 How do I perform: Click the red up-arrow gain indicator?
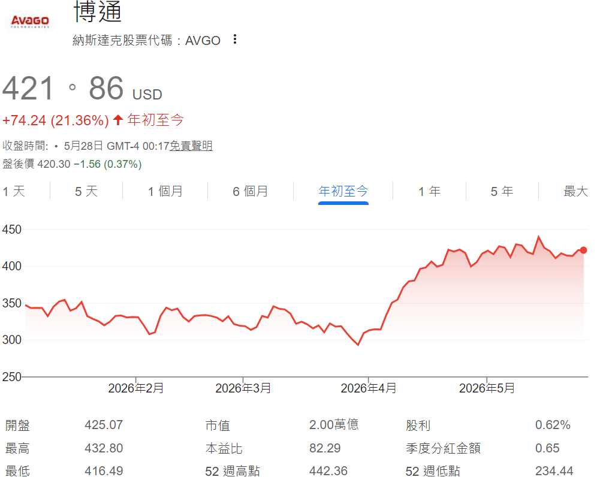118,120
